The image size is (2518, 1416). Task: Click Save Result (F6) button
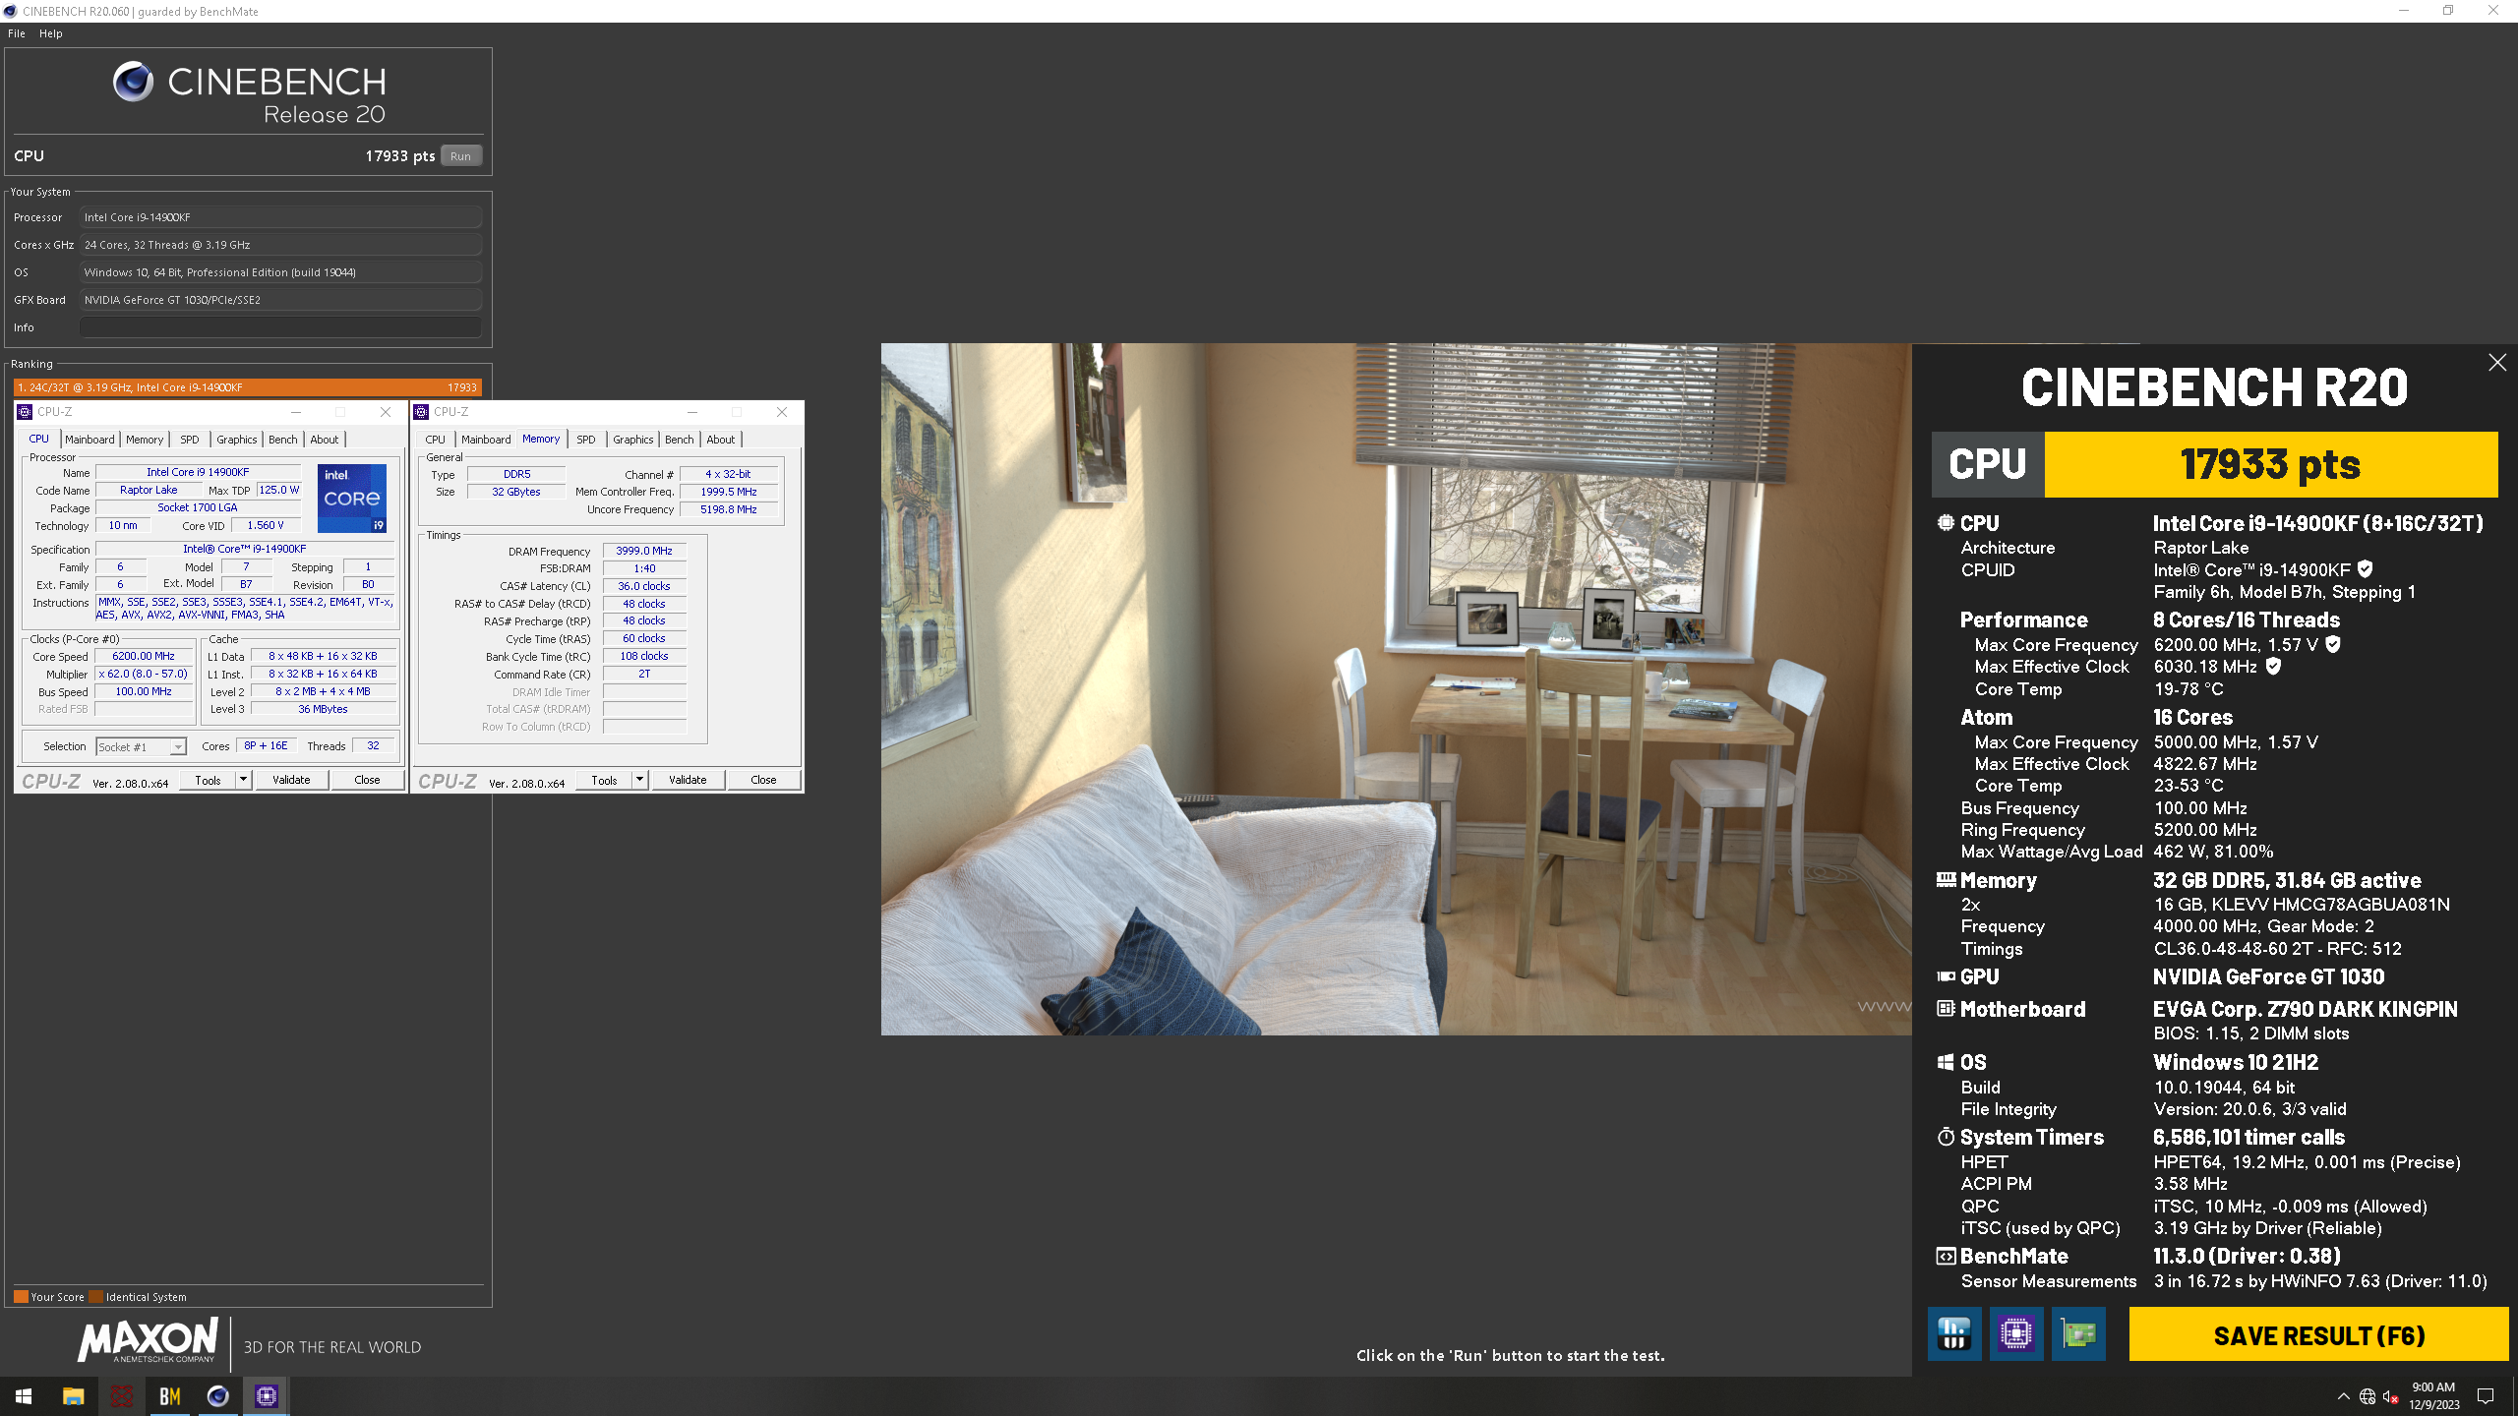coord(2318,1334)
